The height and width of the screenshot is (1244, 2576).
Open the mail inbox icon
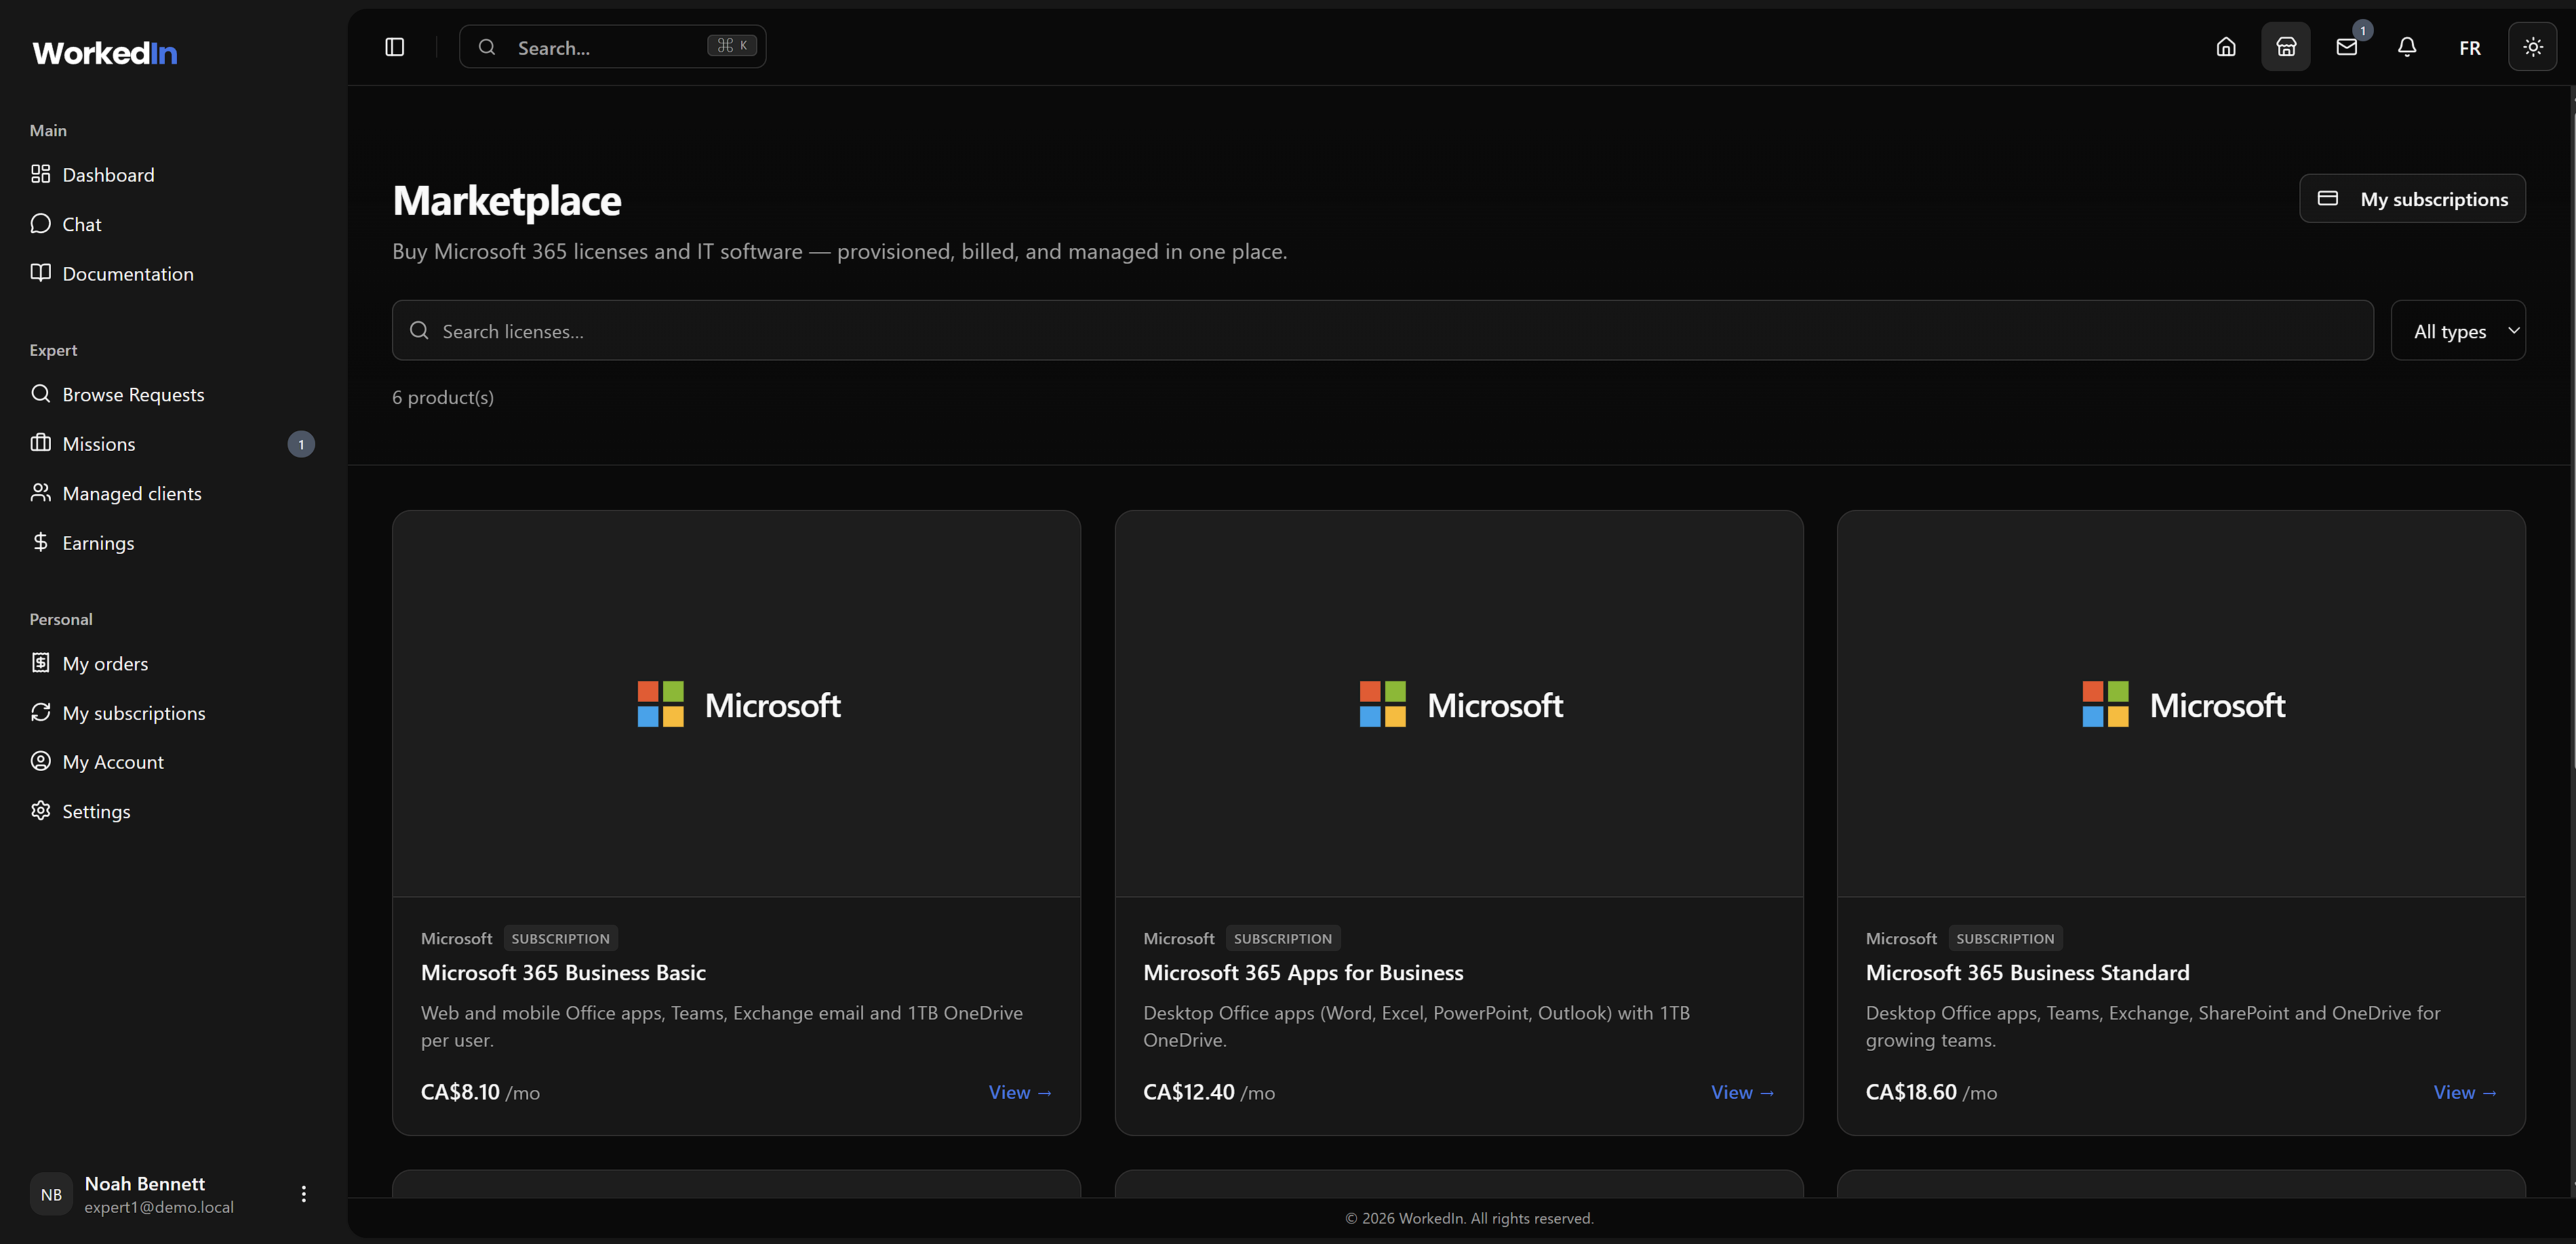[x=2346, y=47]
